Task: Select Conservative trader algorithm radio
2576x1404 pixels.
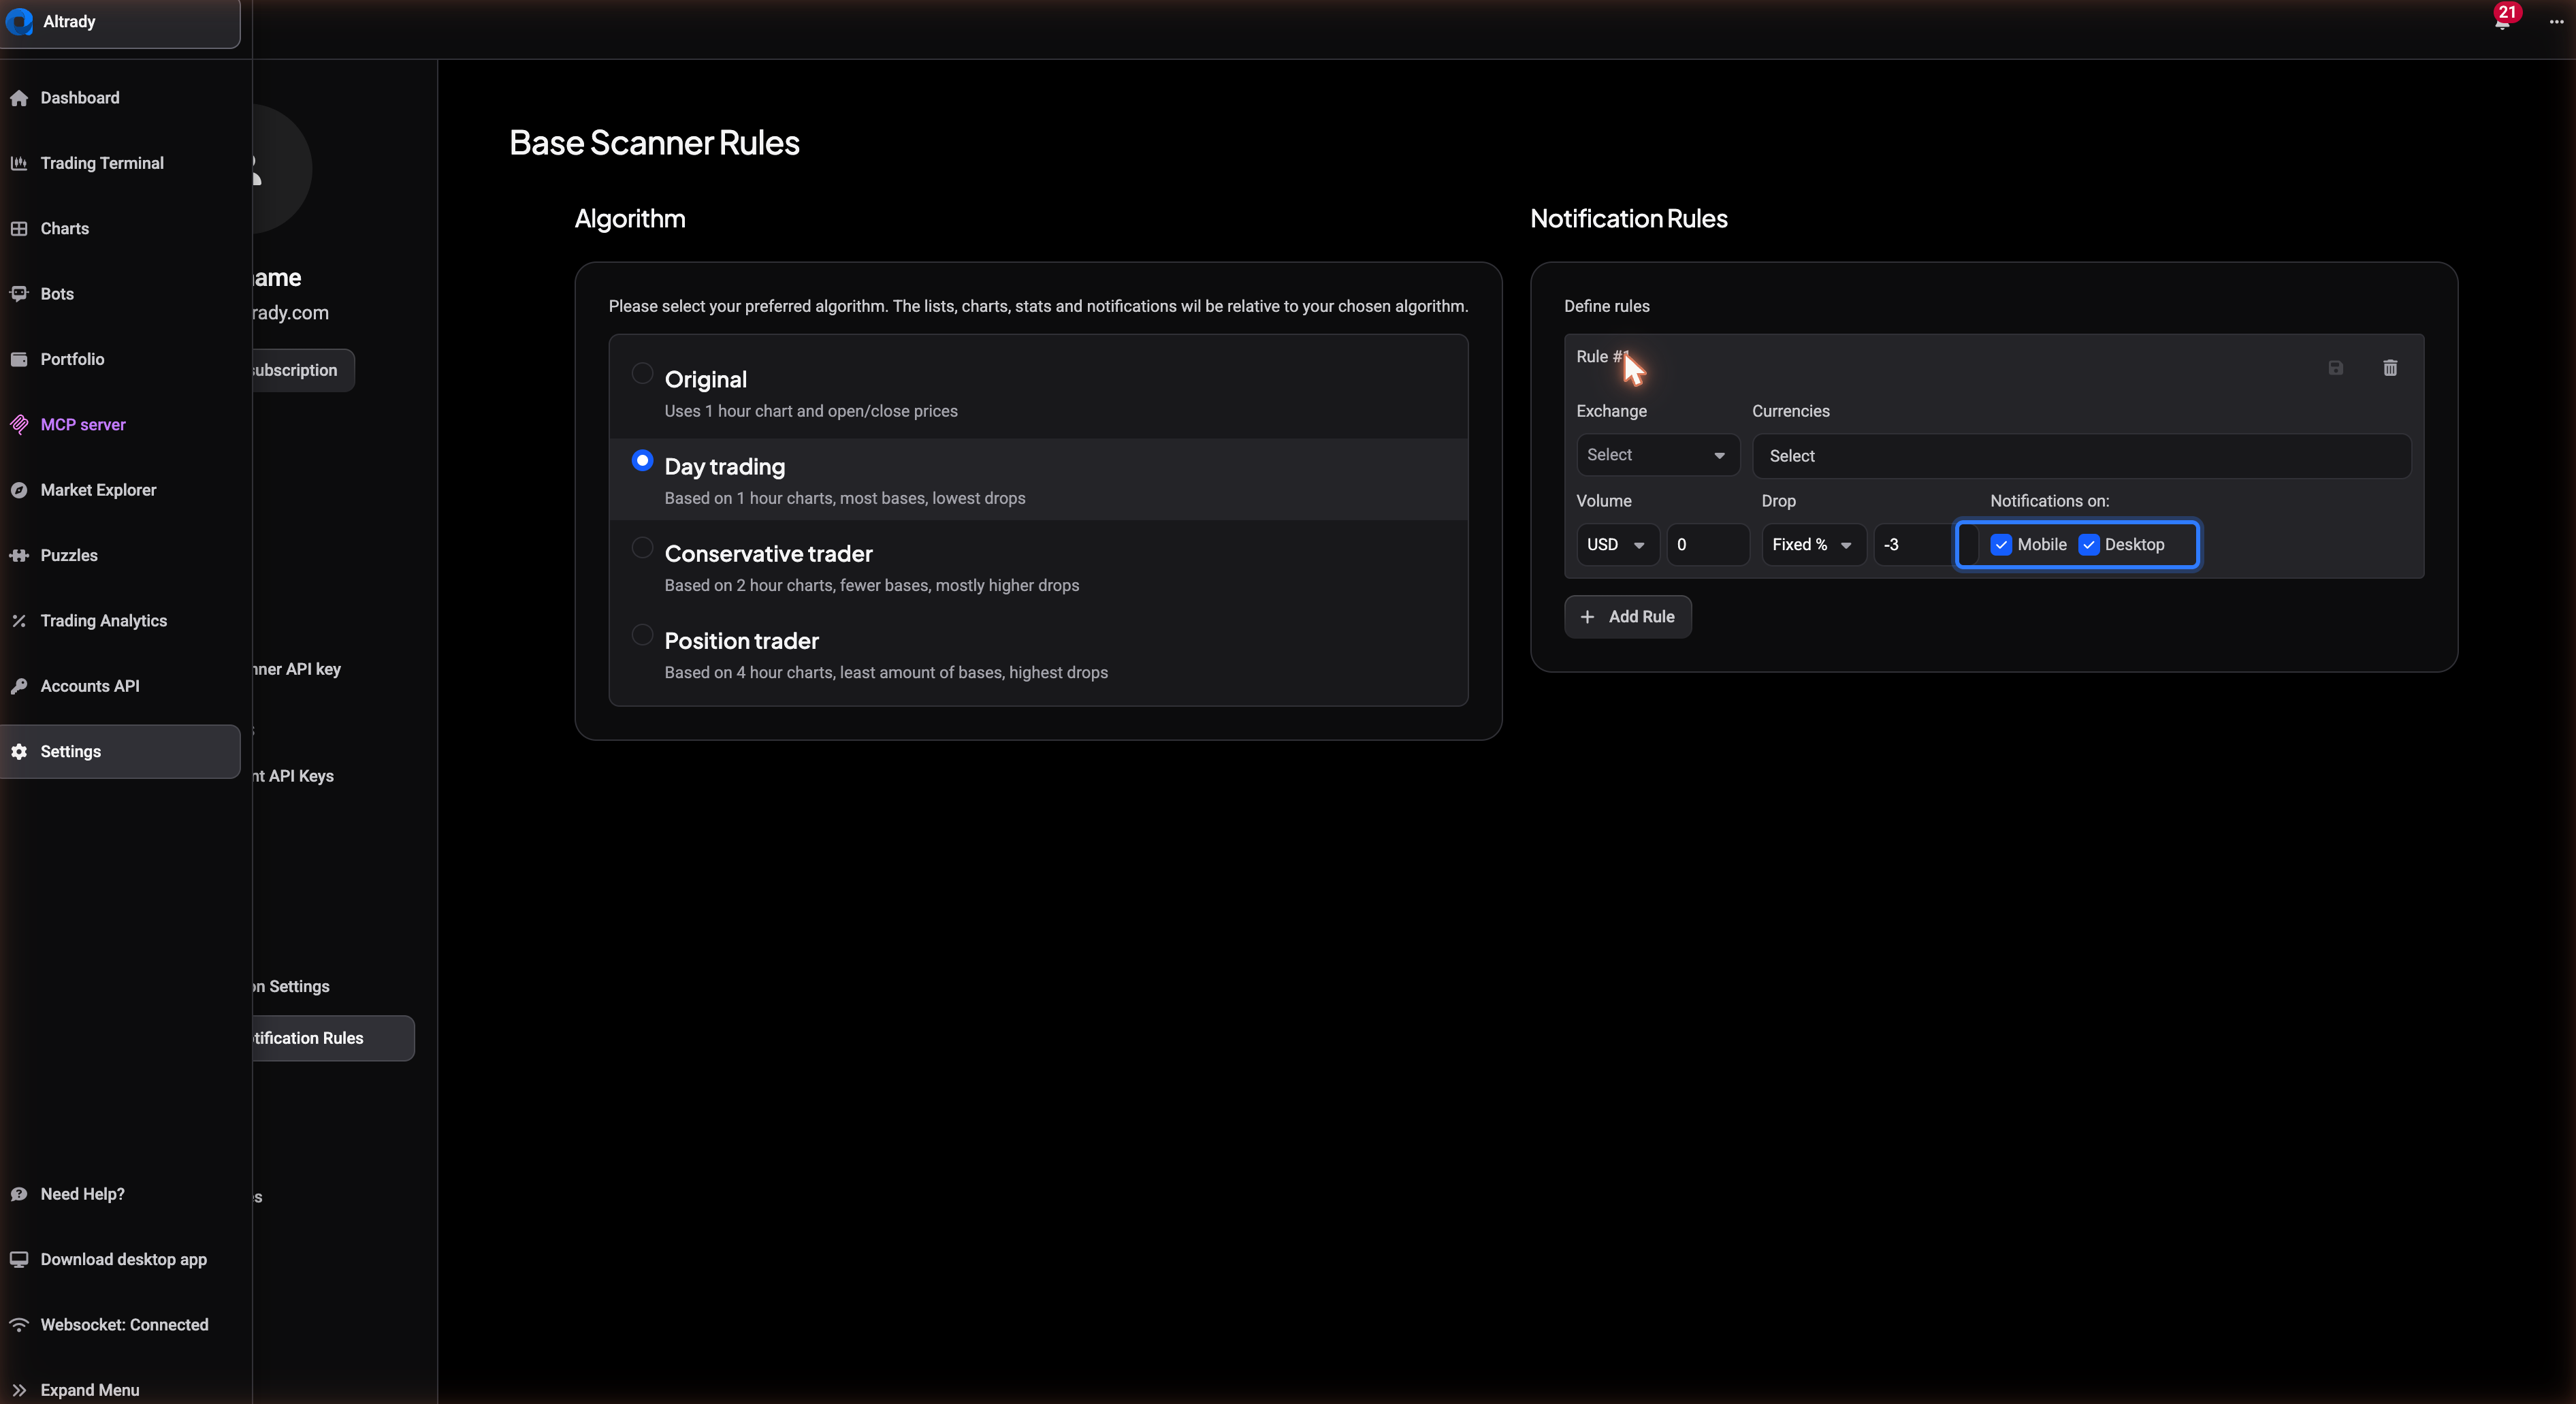Action: (642, 547)
